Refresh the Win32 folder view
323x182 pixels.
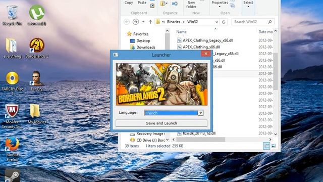point(224,22)
